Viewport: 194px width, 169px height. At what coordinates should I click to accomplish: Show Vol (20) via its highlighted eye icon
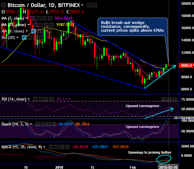(24, 38)
